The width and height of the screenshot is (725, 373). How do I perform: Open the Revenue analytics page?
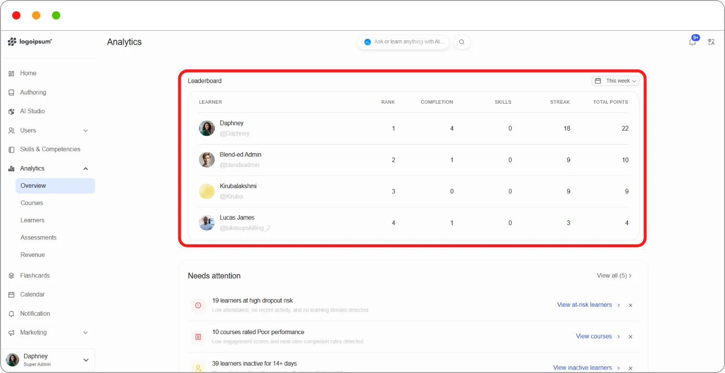point(33,255)
